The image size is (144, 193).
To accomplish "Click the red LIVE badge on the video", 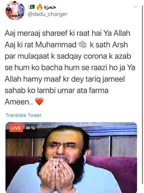I will click(16, 128).
